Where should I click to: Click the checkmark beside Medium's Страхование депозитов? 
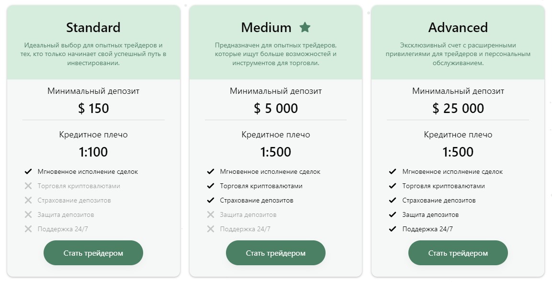[x=210, y=200]
